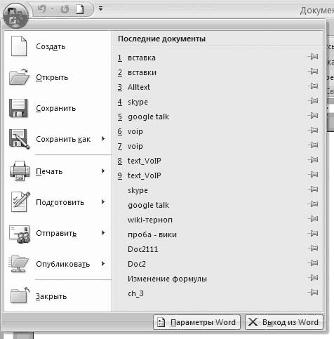Expand the Печать submenu arrow
334x339 pixels.
103,171
